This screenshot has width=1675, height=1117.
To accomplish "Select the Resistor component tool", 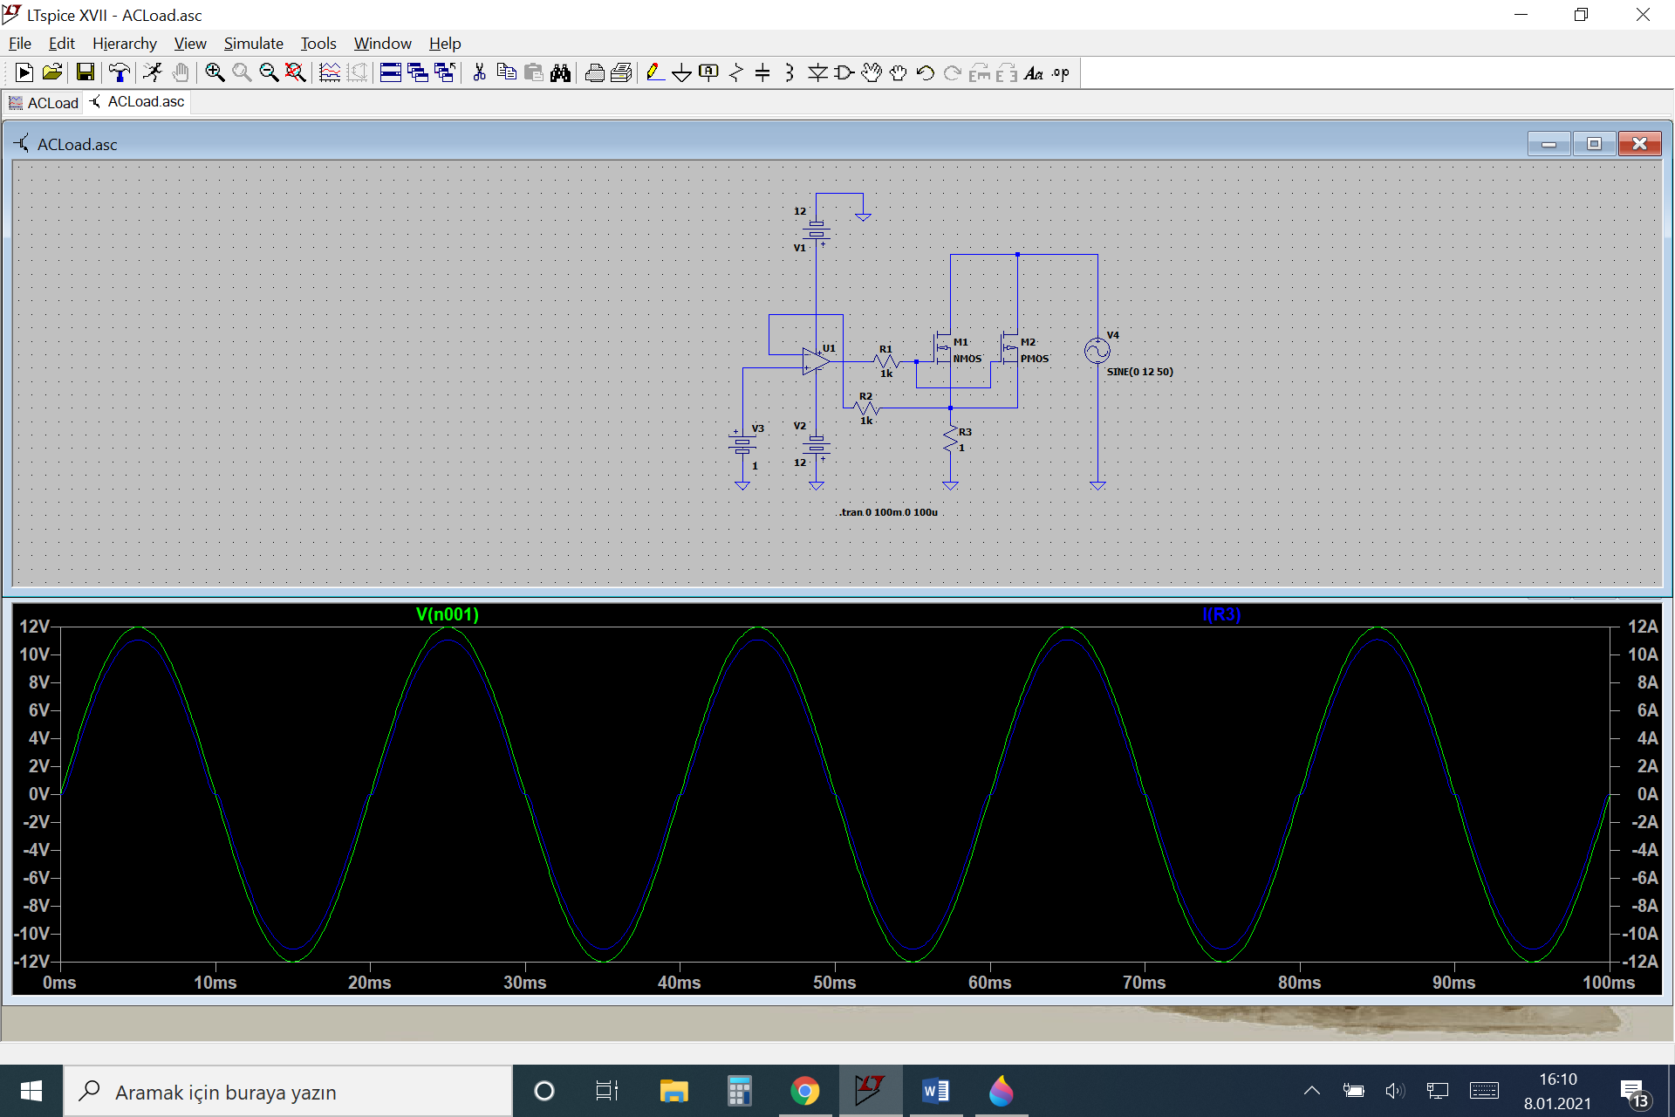I will point(735,73).
